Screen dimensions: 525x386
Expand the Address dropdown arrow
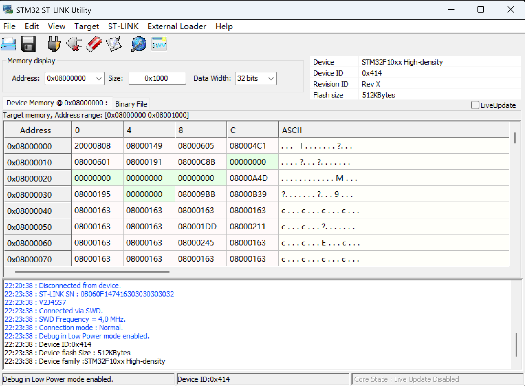(x=99, y=78)
